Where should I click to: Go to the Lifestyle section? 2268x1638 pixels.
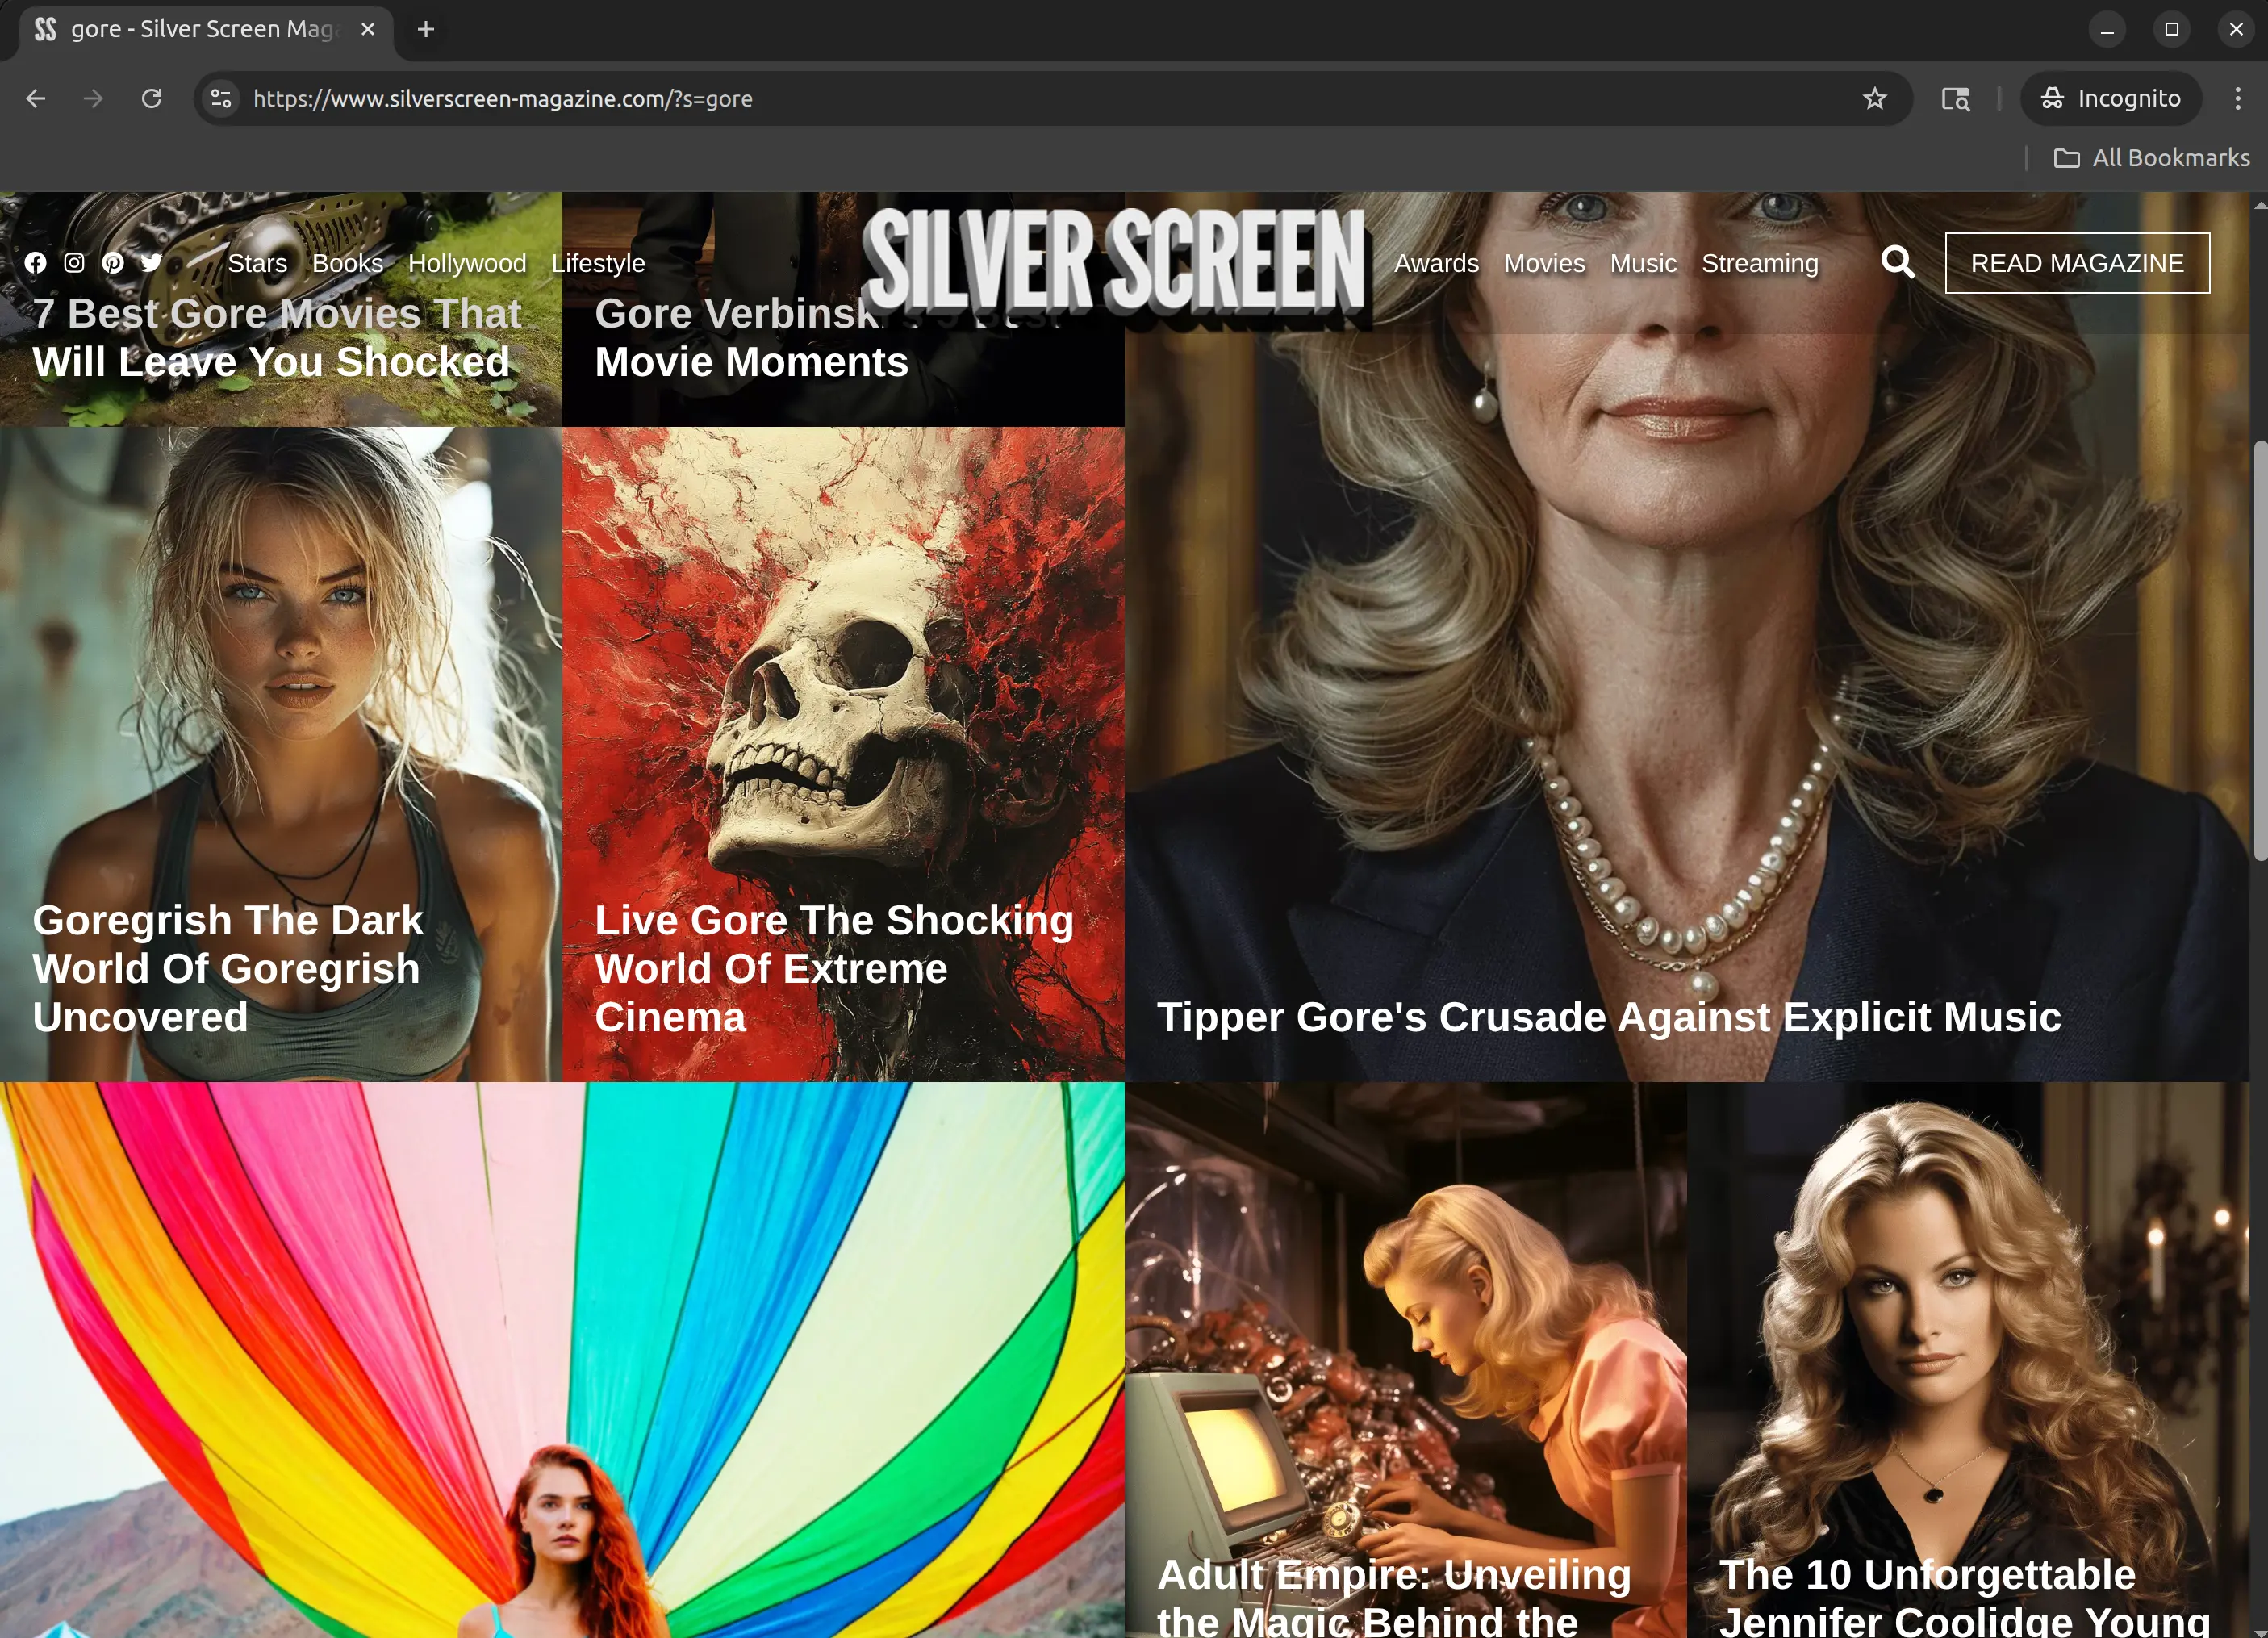click(x=598, y=263)
